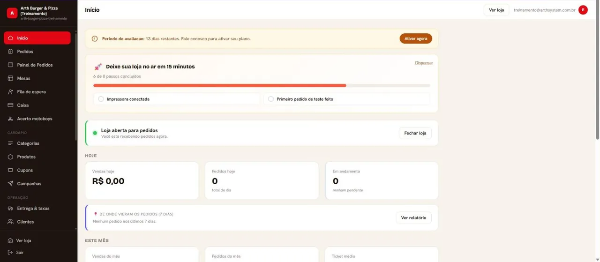The width and height of the screenshot is (600, 262).
Task: Click the Categorias list icon
Action: point(10,143)
